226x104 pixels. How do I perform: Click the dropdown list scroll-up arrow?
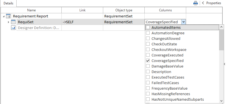click(x=221, y=27)
